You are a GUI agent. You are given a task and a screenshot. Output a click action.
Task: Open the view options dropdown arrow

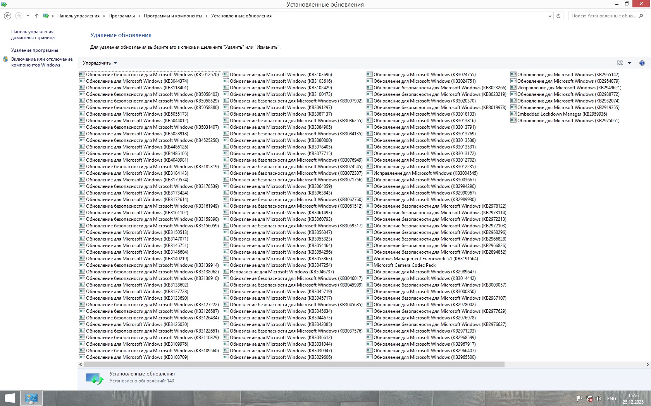coord(629,63)
